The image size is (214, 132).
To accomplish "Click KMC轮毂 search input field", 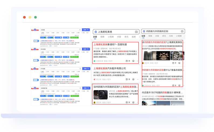I will (61, 49).
